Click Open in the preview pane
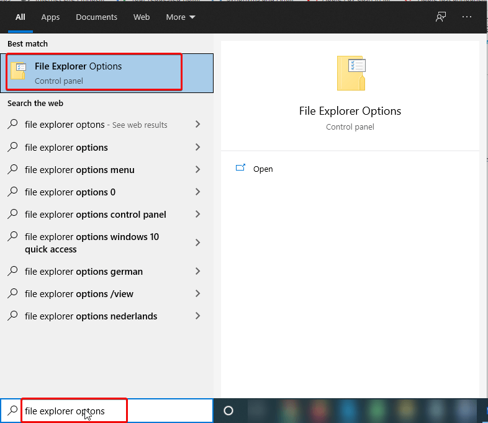 click(263, 169)
